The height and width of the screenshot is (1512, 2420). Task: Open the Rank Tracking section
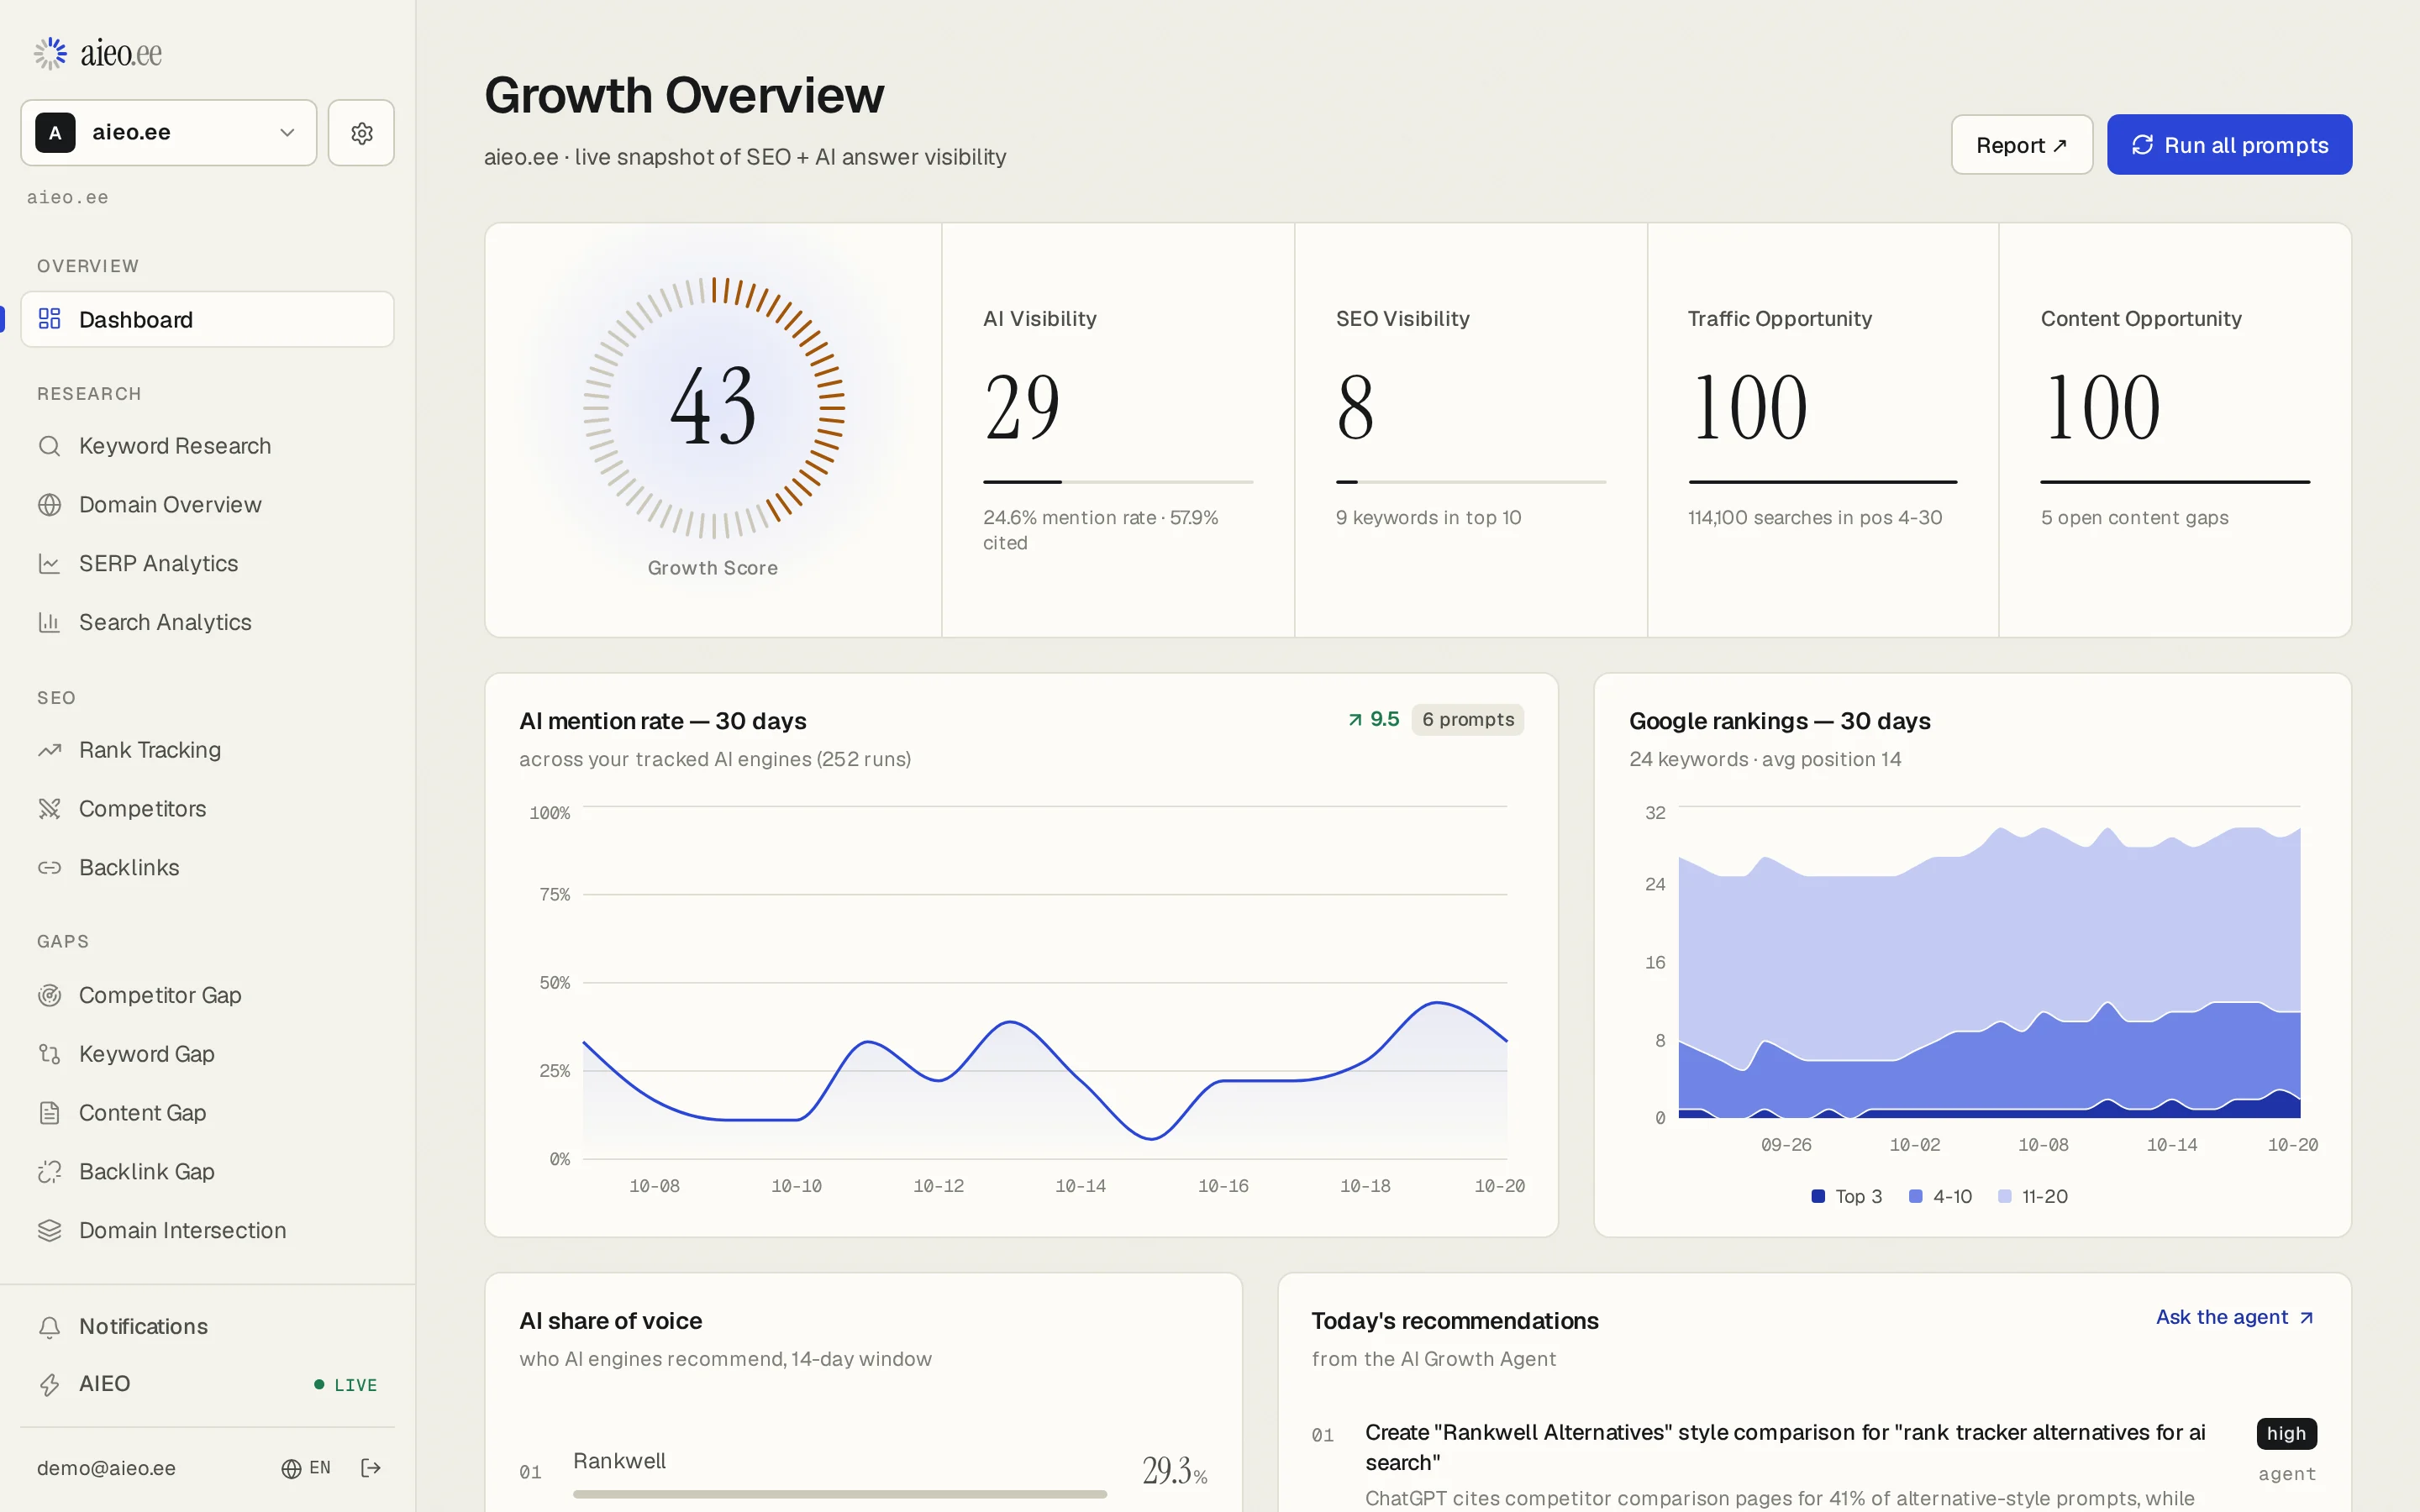pos(207,750)
